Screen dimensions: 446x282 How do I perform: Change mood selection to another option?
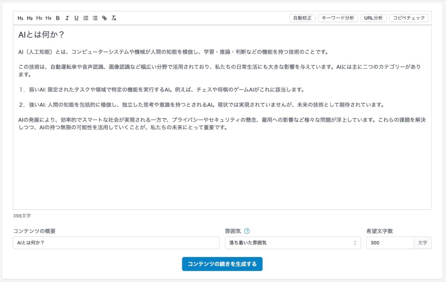pos(293,243)
